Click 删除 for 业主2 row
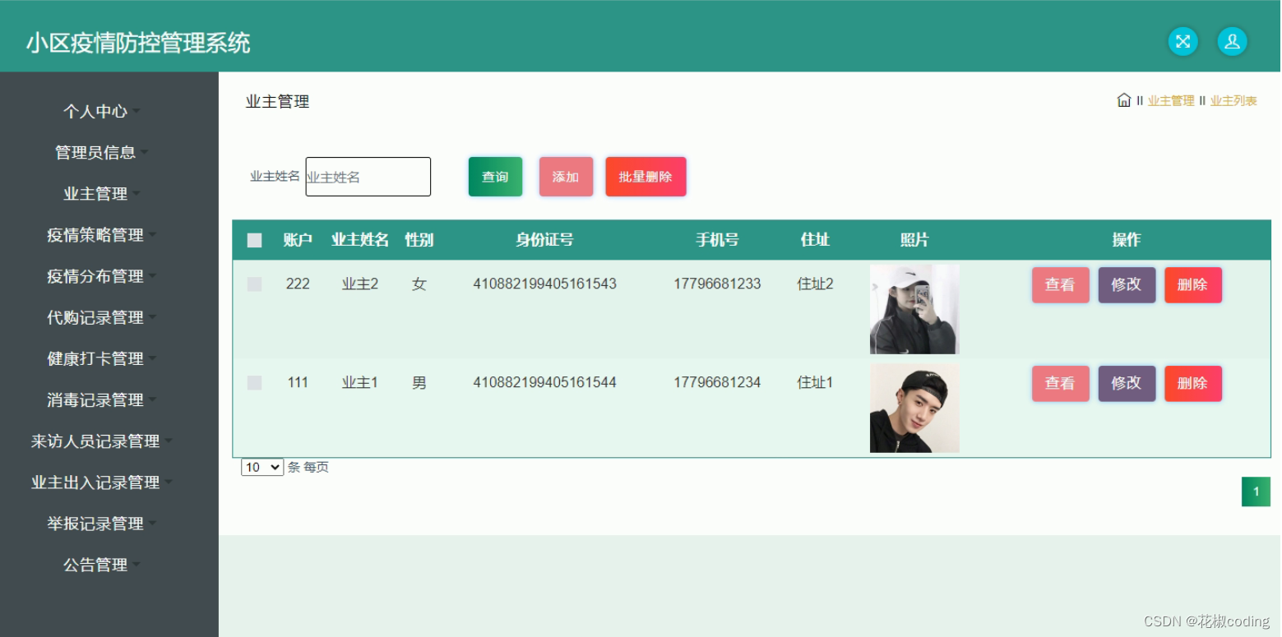This screenshot has height=637, width=1282. tap(1192, 285)
